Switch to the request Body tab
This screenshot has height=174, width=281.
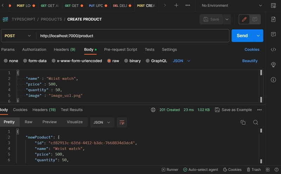90,49
